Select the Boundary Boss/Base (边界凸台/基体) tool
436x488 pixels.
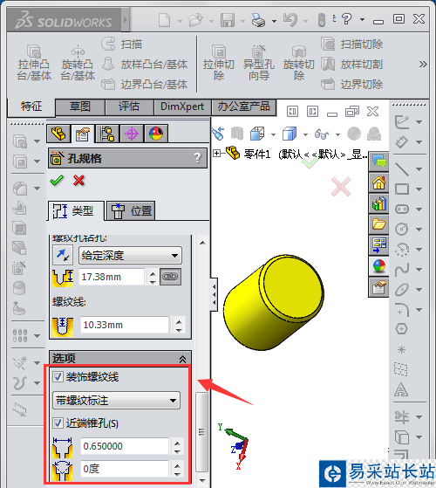coord(145,84)
